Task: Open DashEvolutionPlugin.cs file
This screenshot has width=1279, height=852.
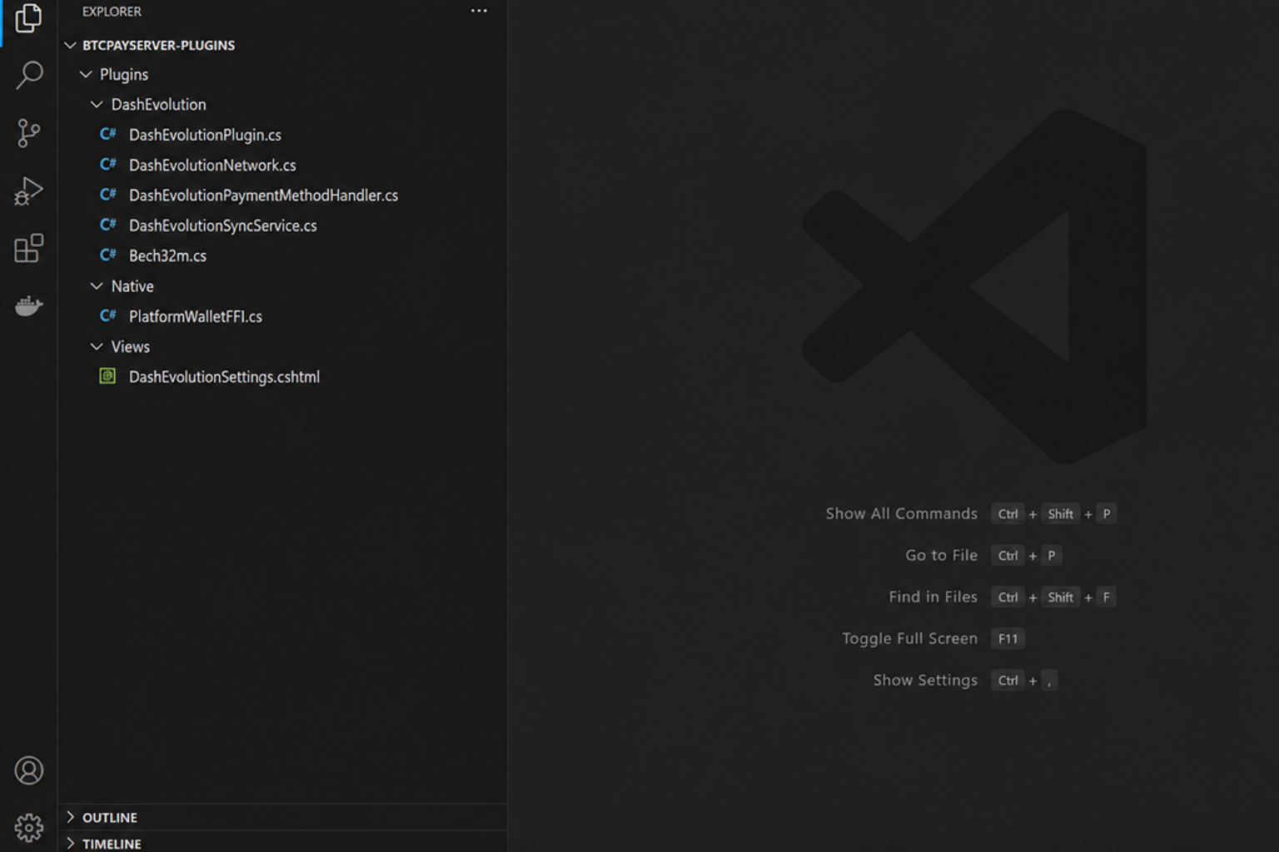Action: pos(205,135)
